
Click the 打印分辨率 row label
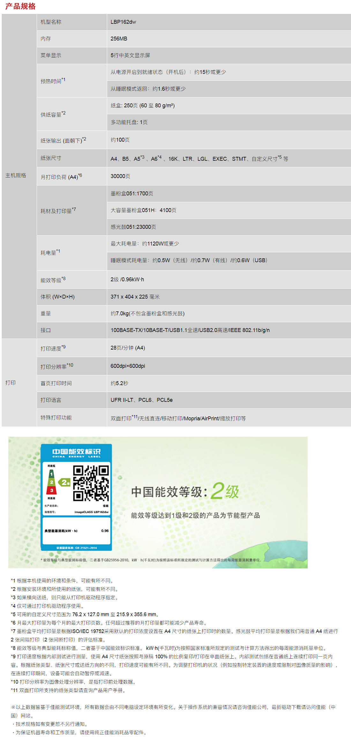click(x=57, y=366)
